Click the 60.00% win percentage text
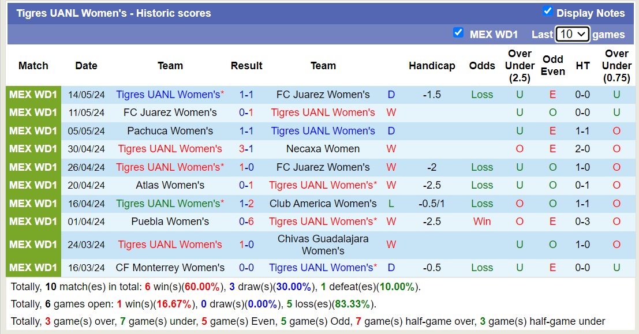This screenshot has height=334, width=639. pyautogui.click(x=200, y=286)
